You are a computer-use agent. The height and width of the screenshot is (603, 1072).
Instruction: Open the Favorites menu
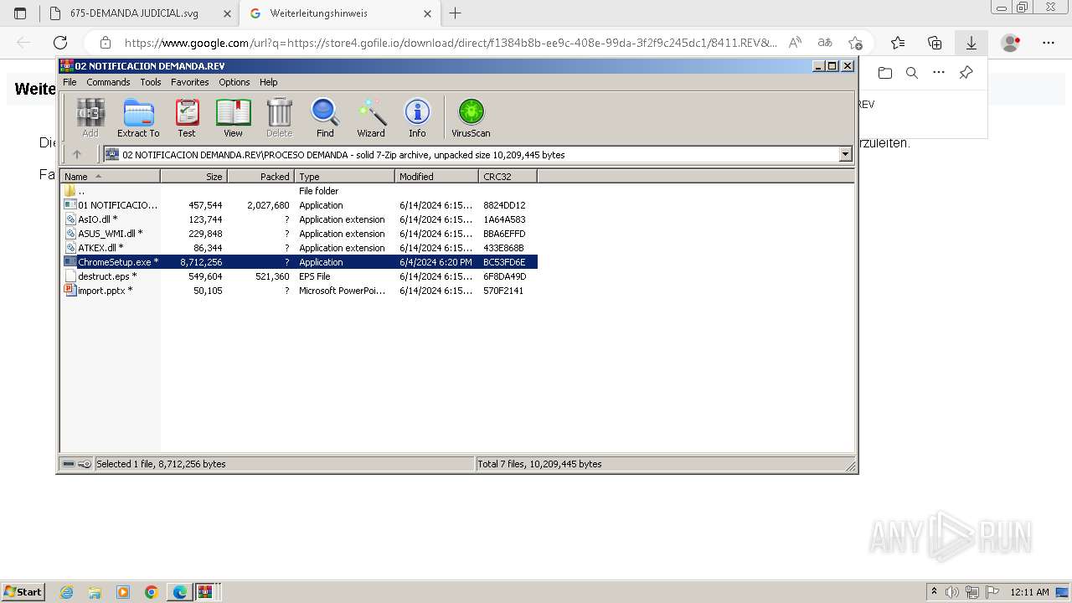click(x=190, y=82)
